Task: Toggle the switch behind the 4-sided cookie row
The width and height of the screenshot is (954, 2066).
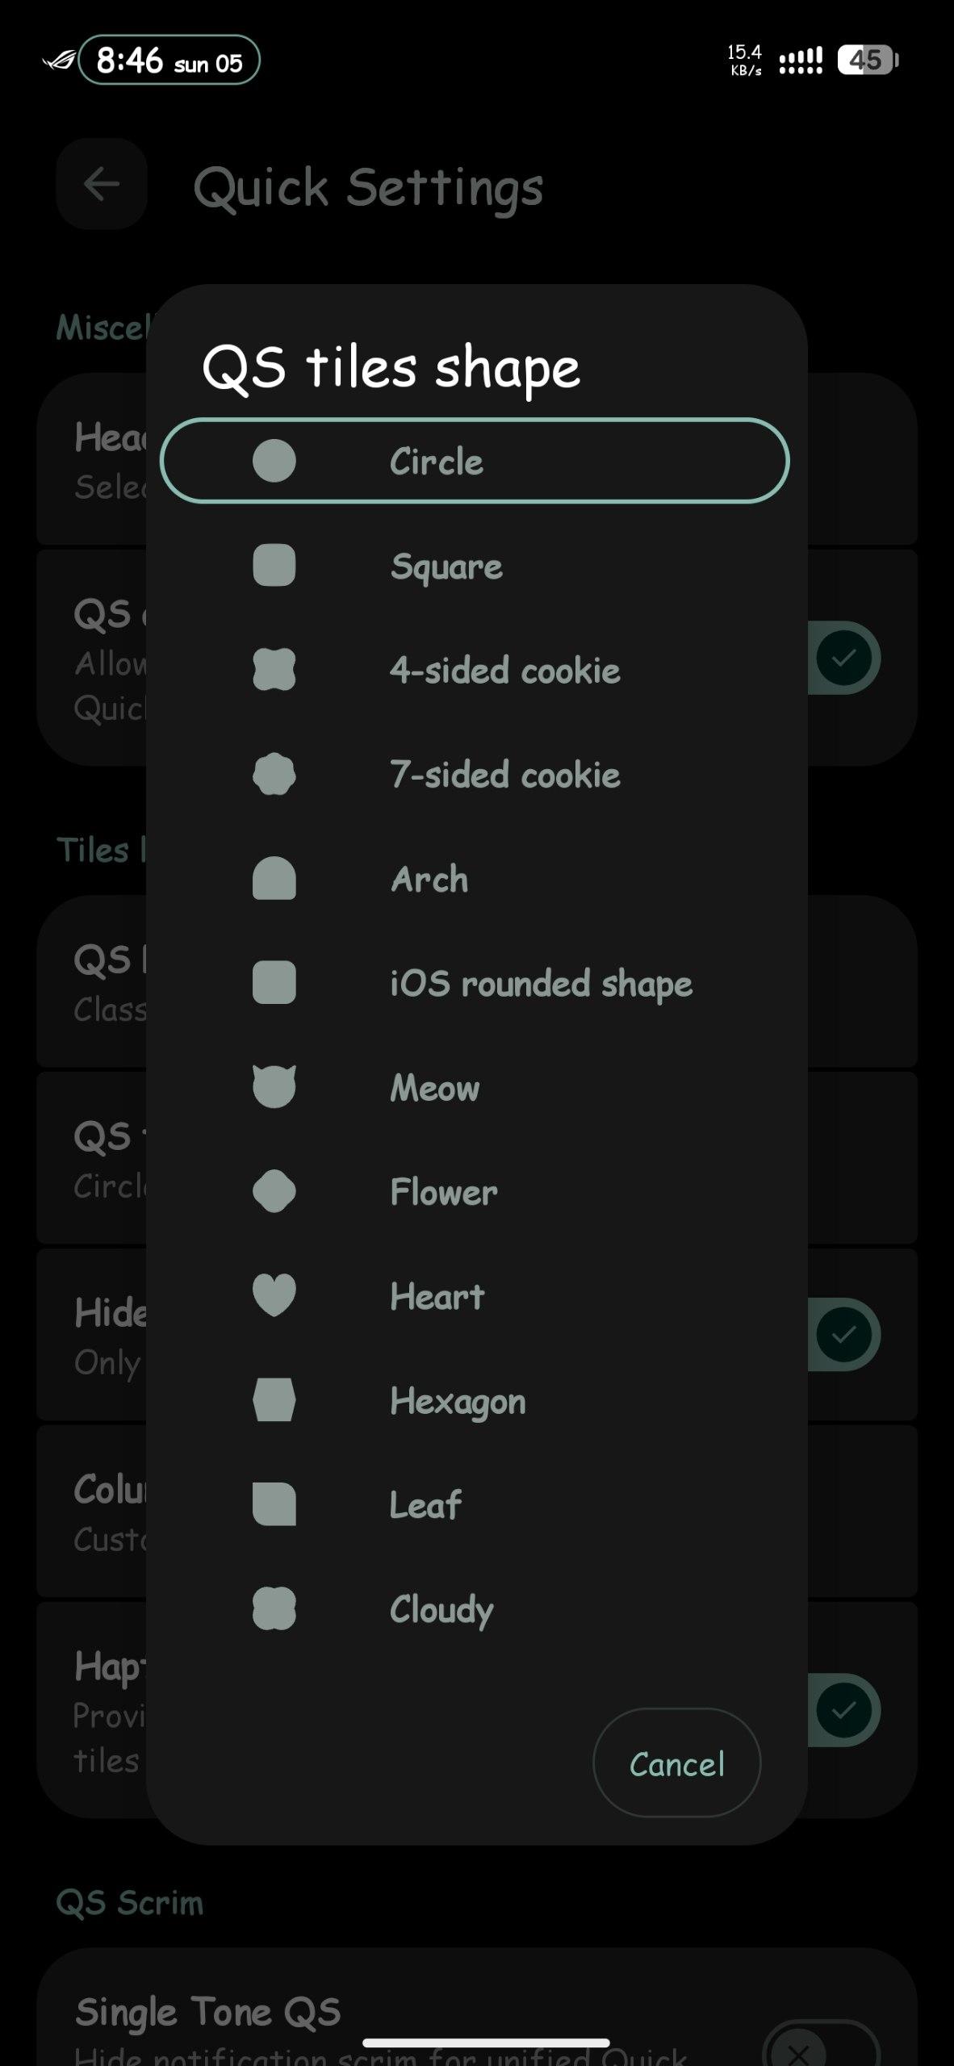Action: tap(843, 658)
